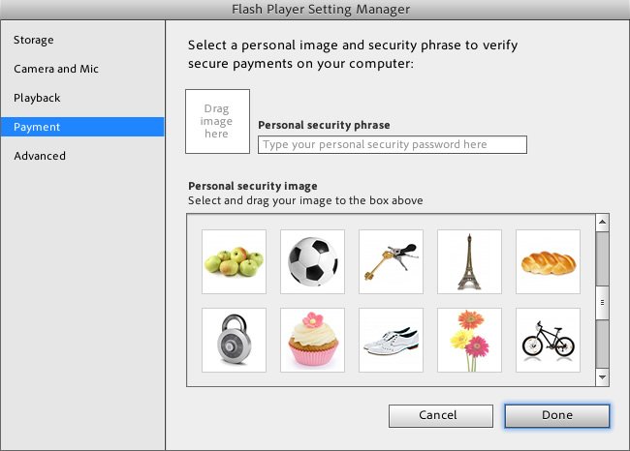
Task: Confirm with the Done button
Action: tap(557, 415)
